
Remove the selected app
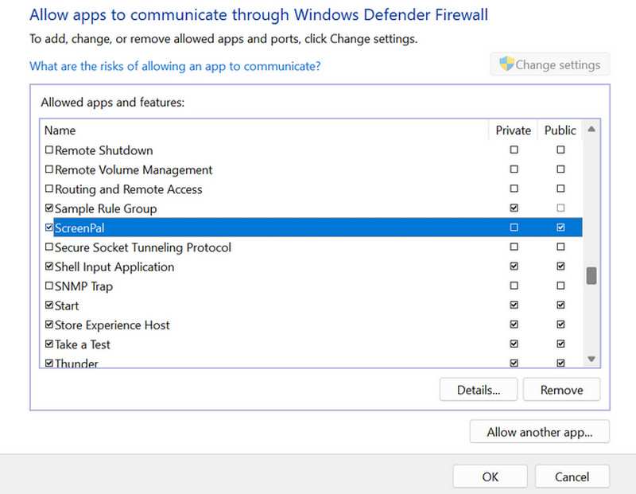(561, 390)
